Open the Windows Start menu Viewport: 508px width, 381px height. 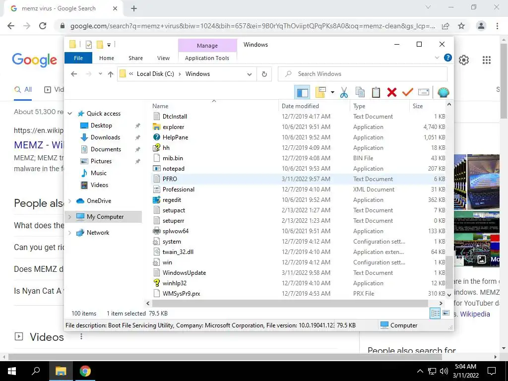[x=12, y=371]
